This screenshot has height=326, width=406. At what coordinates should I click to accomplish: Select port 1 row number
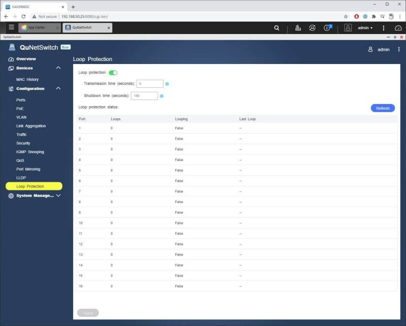click(80, 128)
